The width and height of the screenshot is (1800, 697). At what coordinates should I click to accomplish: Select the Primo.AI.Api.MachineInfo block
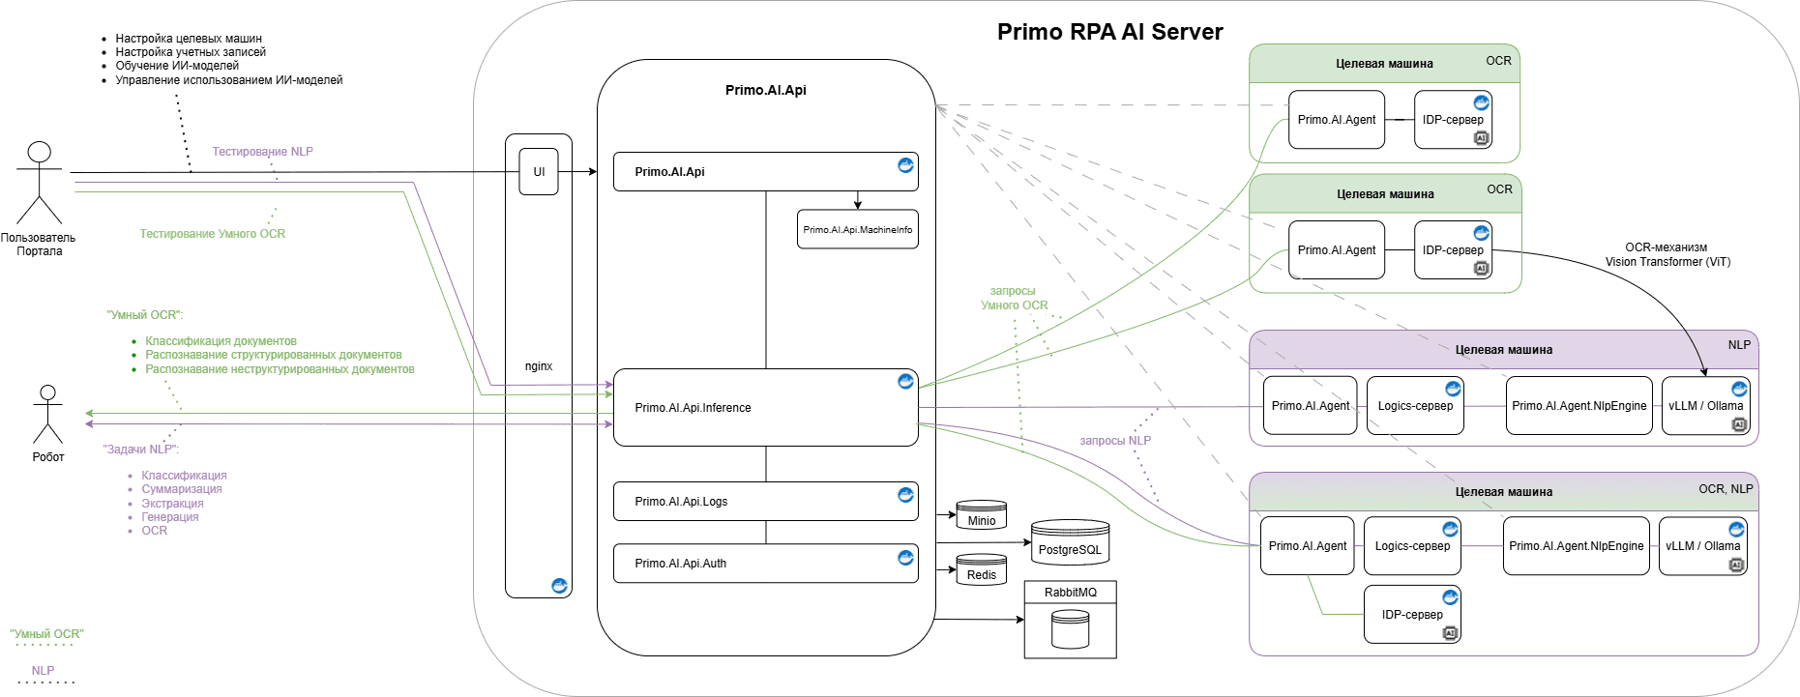click(857, 230)
